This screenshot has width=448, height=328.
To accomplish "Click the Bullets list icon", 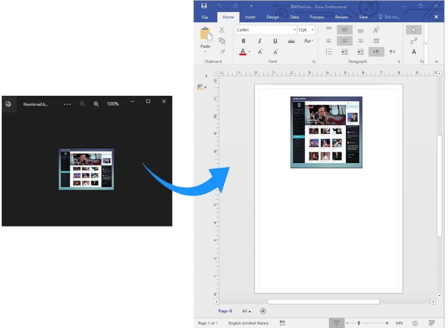I will click(x=329, y=52).
